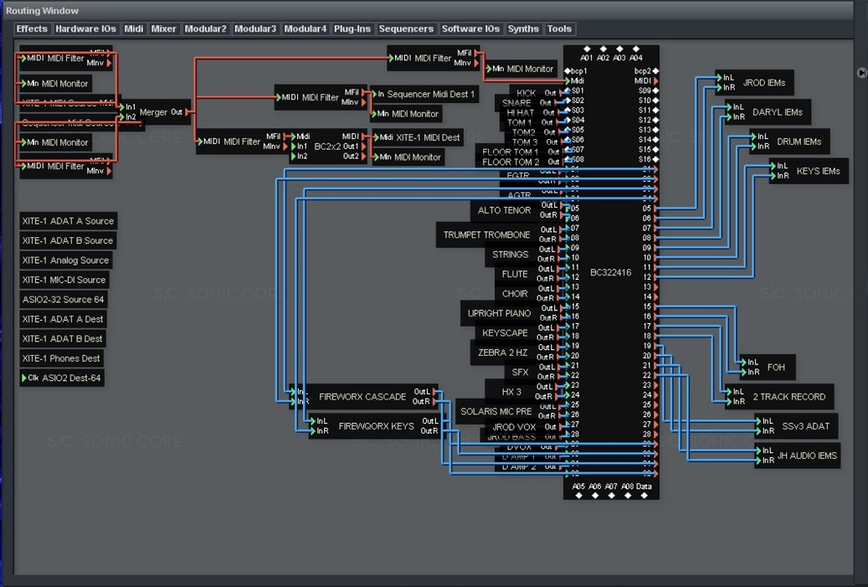Expand the Tools menu
This screenshot has height=587, width=868.
point(559,28)
